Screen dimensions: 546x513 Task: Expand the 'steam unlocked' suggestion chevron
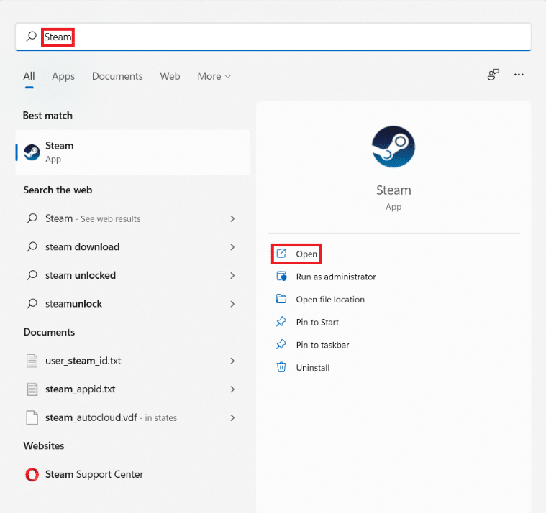click(x=232, y=275)
